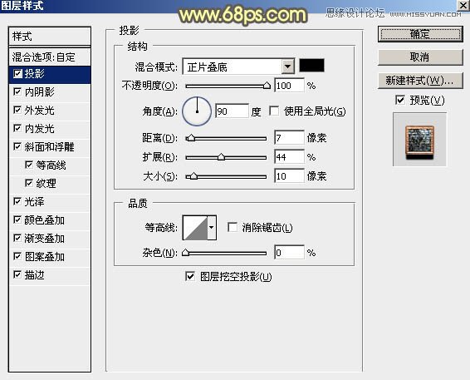Image resolution: width=470 pixels, height=380 pixels.
Task: Toggle the 纹理 sub-option checkbox
Action: [x=29, y=184]
